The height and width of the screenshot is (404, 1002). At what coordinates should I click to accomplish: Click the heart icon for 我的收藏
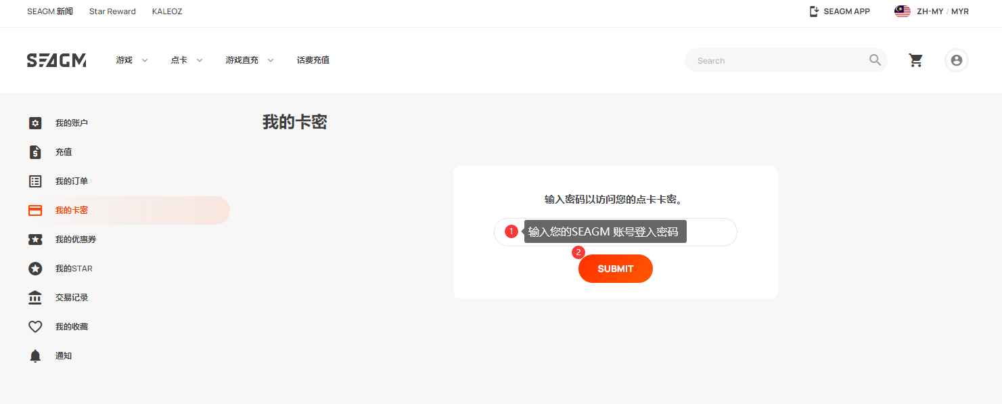coord(35,327)
